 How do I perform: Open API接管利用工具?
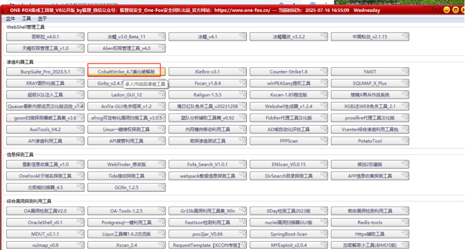[127, 141]
